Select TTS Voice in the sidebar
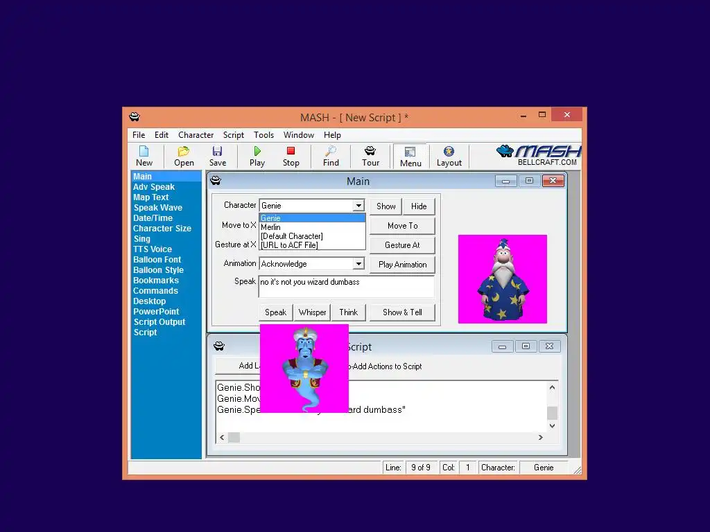This screenshot has height=532, width=710. [x=153, y=249]
